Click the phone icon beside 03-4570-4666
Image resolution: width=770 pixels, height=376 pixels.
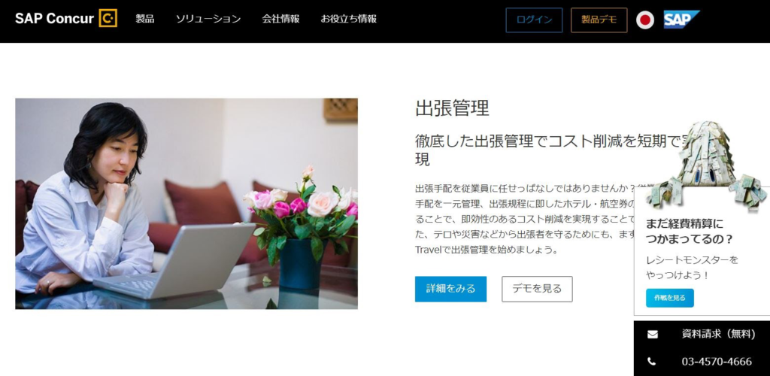point(652,361)
